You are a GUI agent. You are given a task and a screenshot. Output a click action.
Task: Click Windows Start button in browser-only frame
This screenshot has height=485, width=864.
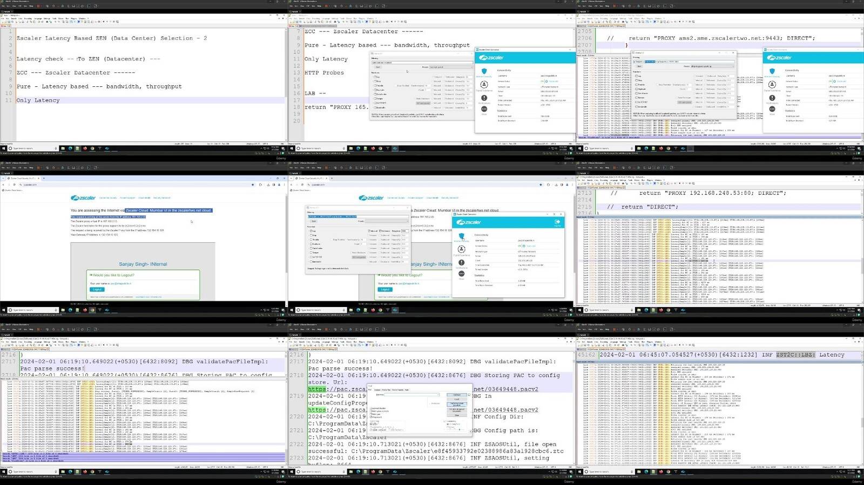pyautogui.click(x=3, y=310)
